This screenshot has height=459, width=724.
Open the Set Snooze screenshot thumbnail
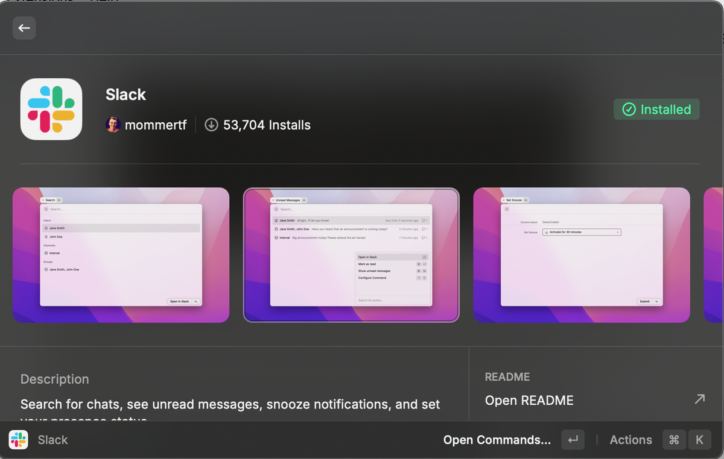(582, 255)
